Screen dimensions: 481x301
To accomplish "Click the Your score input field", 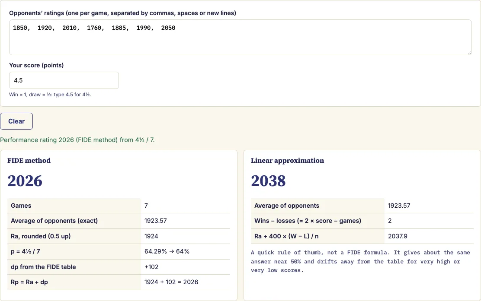I will [64, 80].
